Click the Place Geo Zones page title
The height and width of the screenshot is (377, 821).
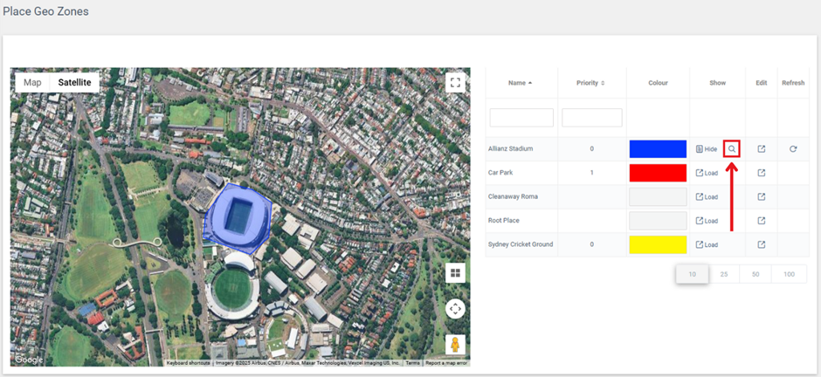[x=45, y=11]
